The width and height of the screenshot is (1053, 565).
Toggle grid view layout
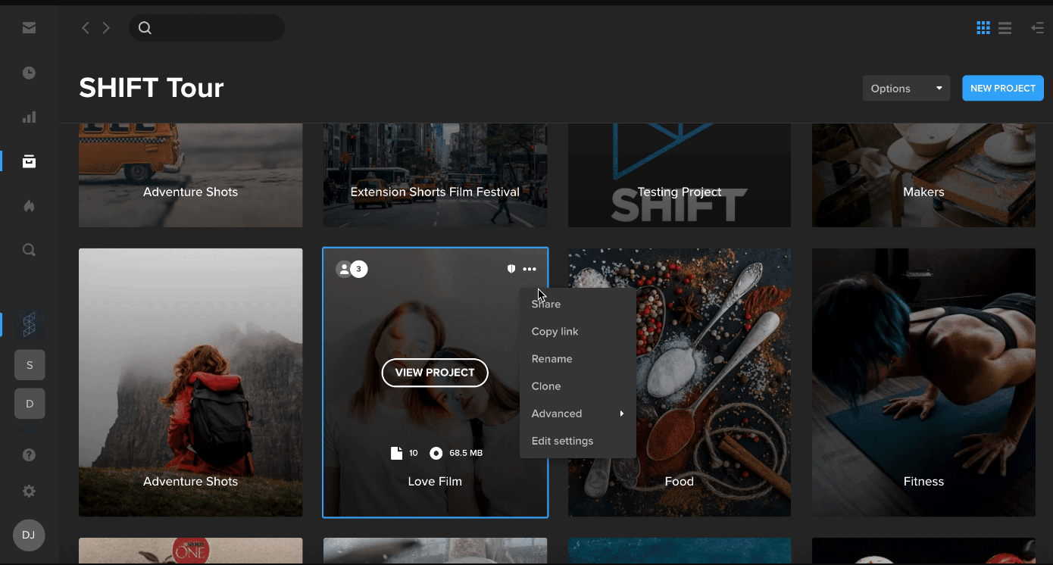[983, 27]
